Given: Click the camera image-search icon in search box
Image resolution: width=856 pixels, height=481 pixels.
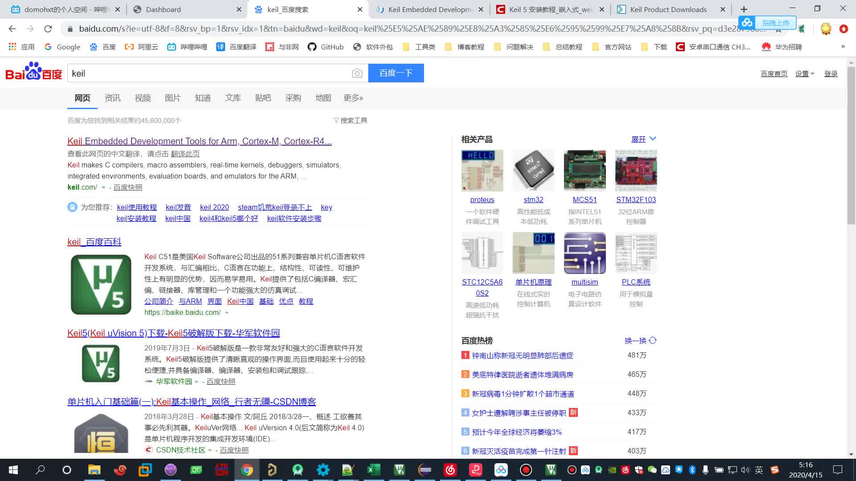Looking at the screenshot, I should [357, 73].
